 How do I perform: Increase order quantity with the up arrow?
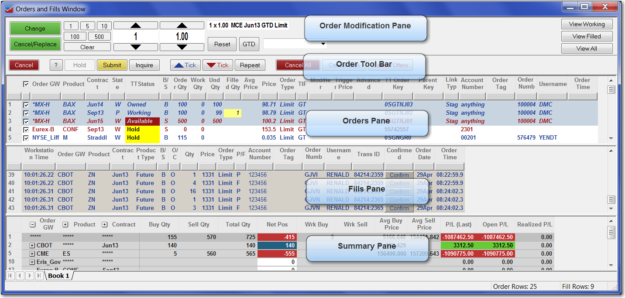point(136,25)
